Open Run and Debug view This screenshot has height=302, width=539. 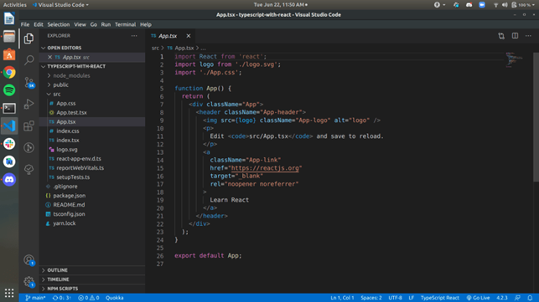coord(29,104)
